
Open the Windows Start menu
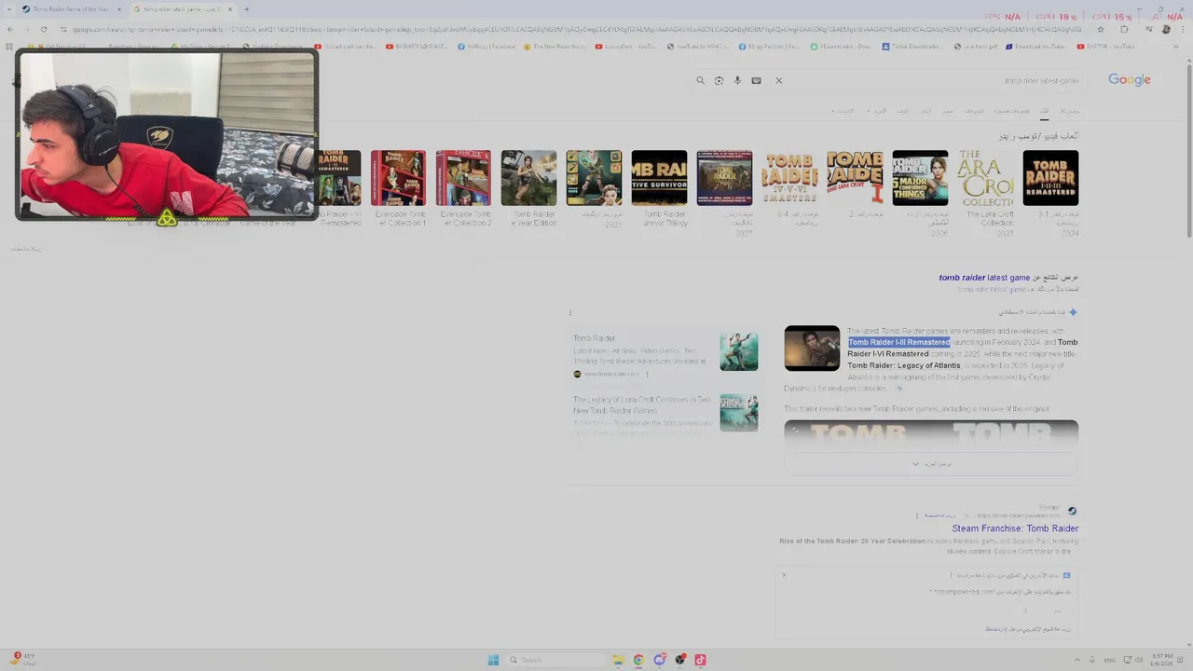pos(493,660)
